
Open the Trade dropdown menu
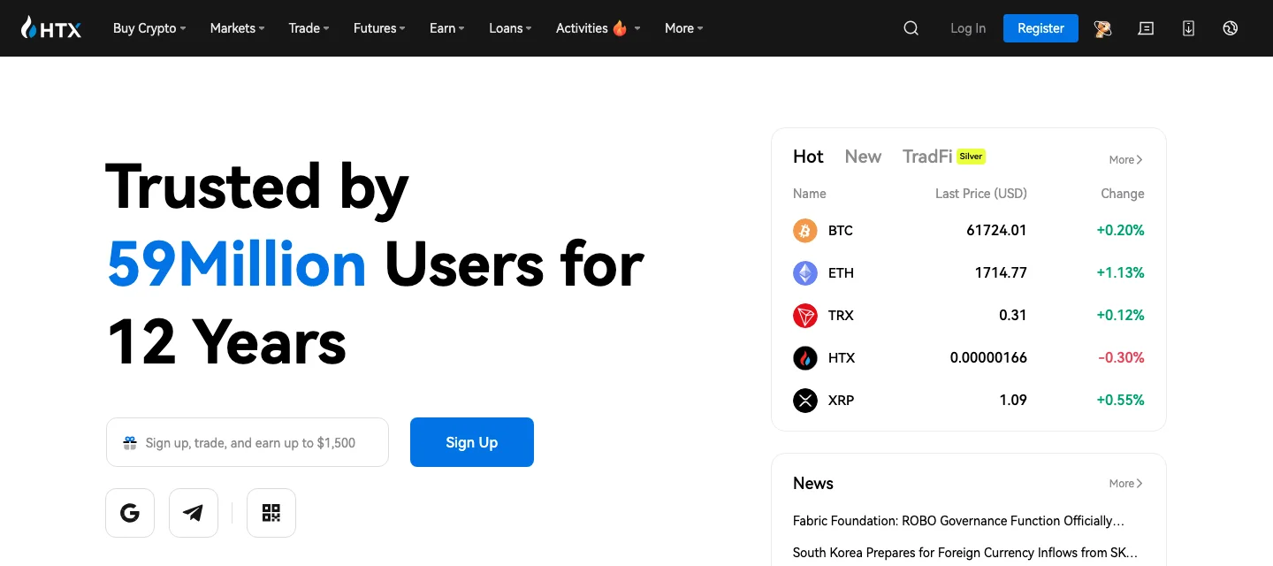pos(309,28)
